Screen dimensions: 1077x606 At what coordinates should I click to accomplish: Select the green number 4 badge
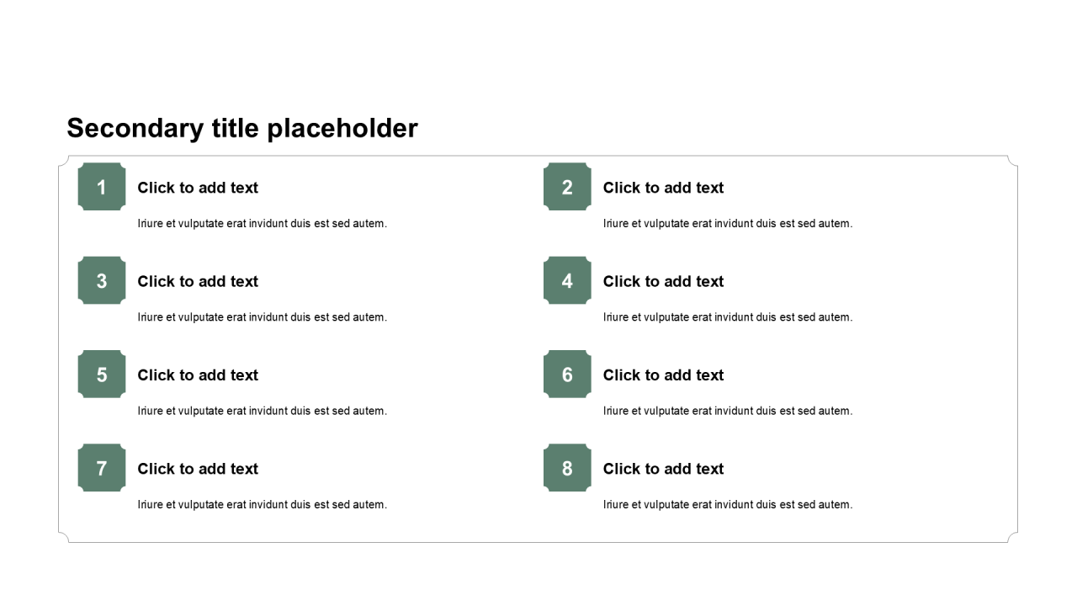[567, 280]
